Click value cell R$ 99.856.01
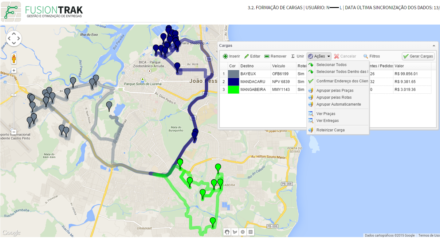This screenshot has width=440, height=238. pyautogui.click(x=412, y=74)
